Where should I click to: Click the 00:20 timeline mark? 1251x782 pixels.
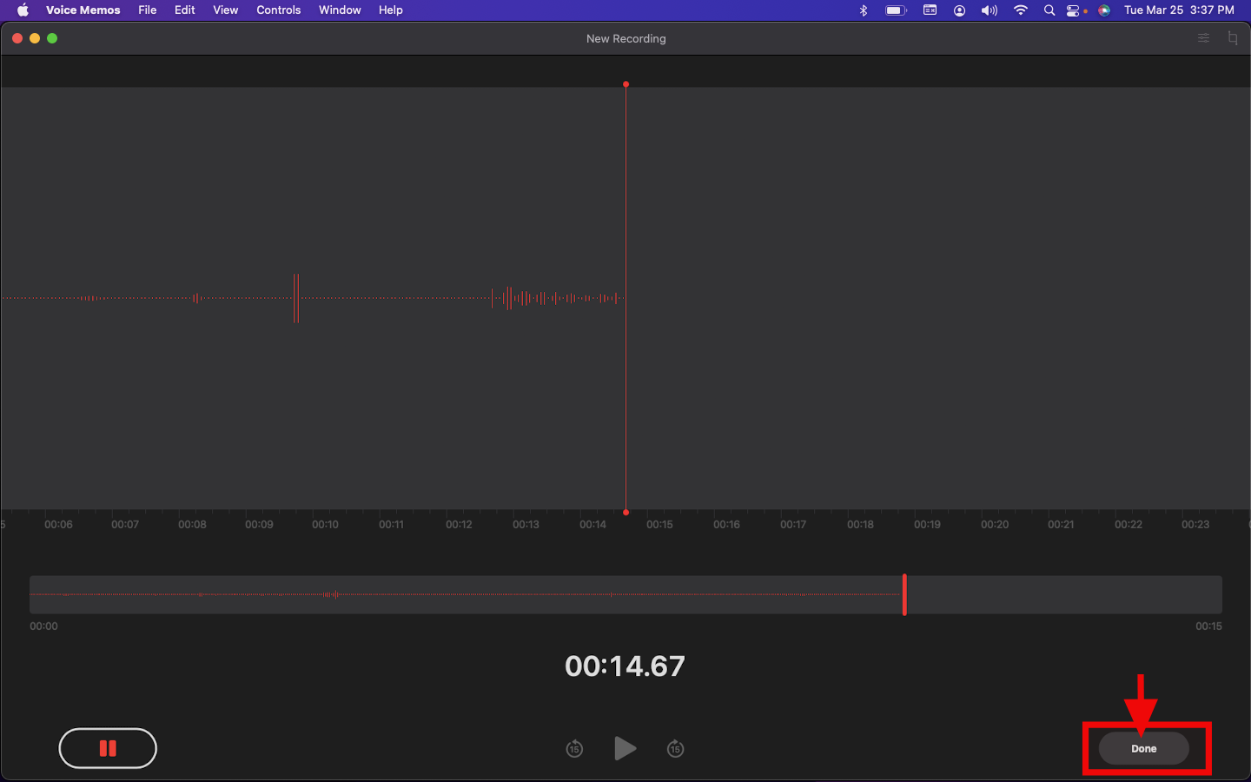tap(995, 525)
